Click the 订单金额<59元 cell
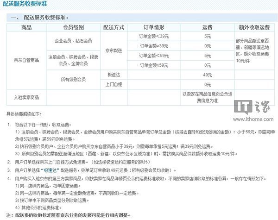The image size is (278, 220). (x=155, y=57)
